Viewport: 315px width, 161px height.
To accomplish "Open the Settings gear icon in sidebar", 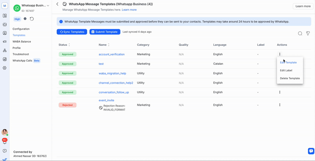I will coord(5,68).
